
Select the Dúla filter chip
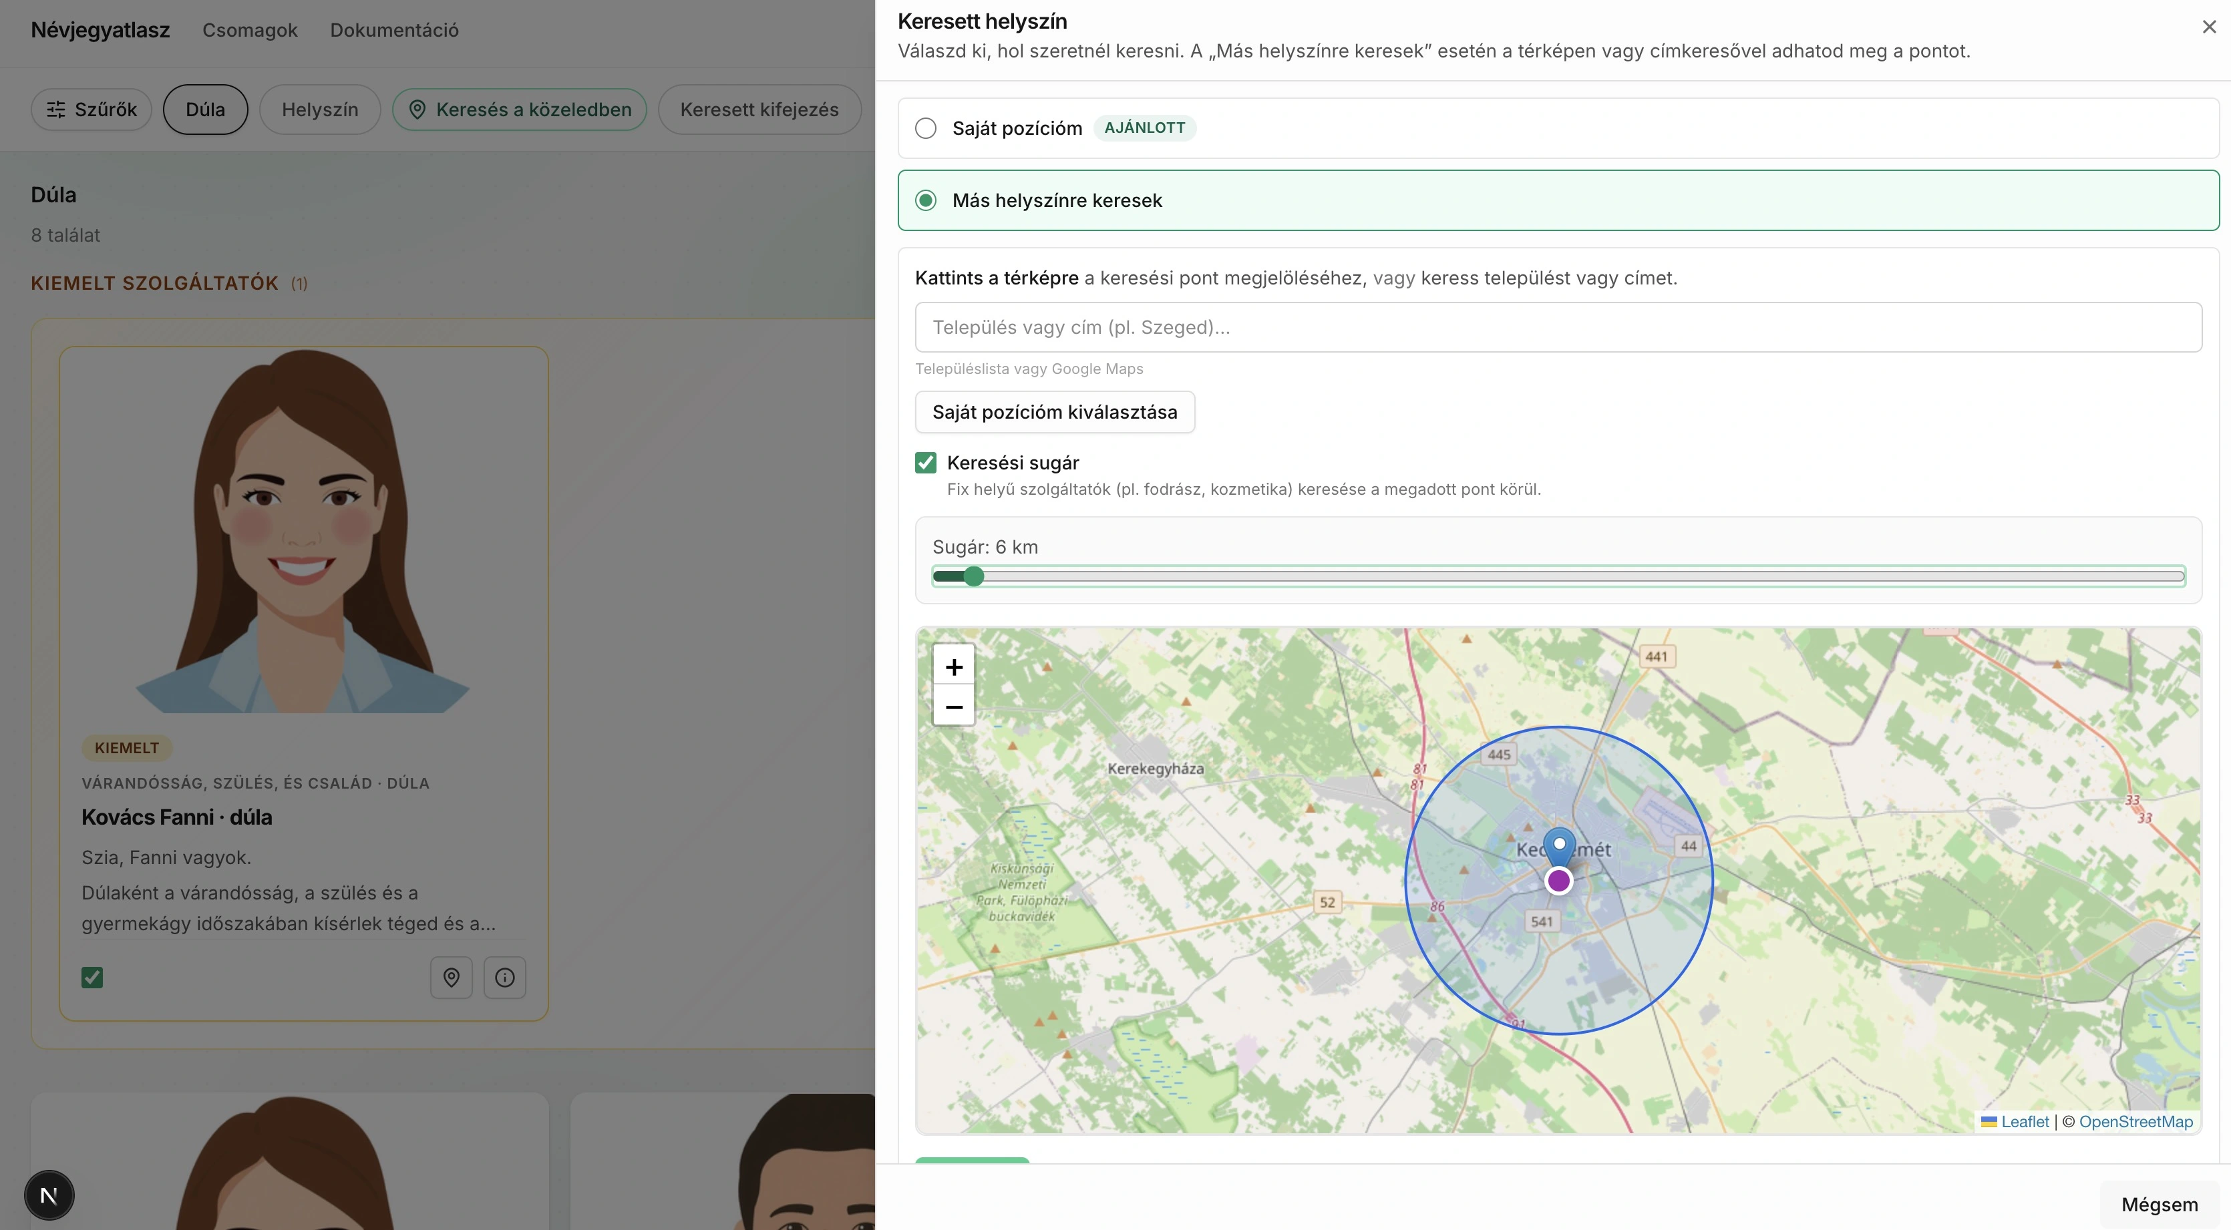click(x=205, y=110)
